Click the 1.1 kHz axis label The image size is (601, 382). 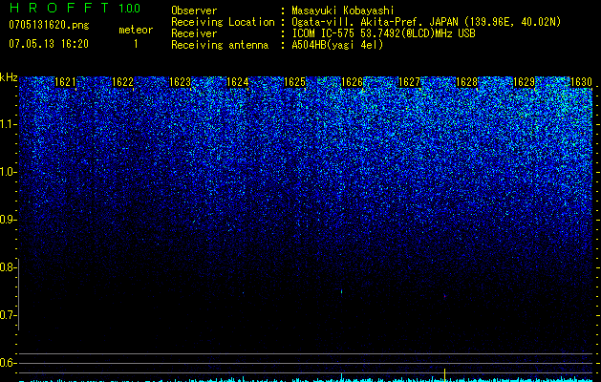pyautogui.click(x=8, y=124)
